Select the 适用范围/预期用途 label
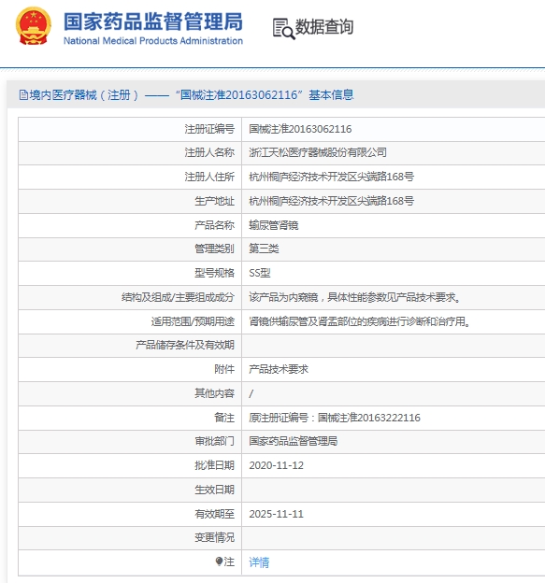Image resolution: width=545 pixels, height=583 pixels. pos(193,321)
